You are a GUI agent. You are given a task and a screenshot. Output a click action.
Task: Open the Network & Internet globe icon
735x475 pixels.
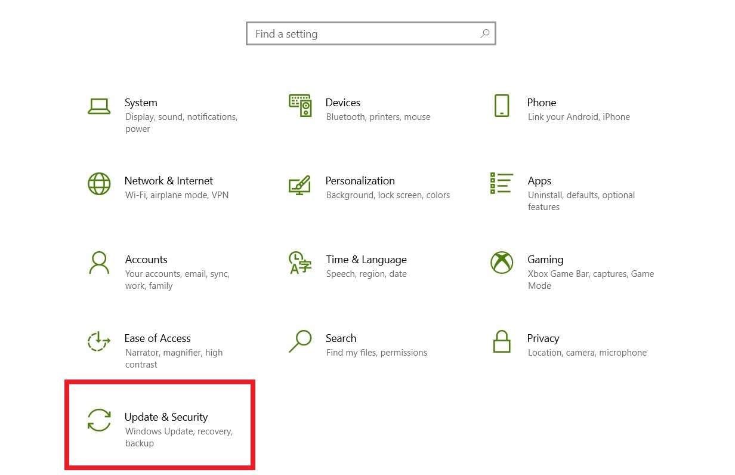click(x=99, y=184)
